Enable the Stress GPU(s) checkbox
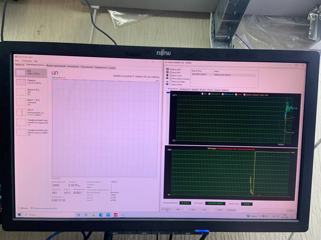The image size is (321, 240). point(171,84)
